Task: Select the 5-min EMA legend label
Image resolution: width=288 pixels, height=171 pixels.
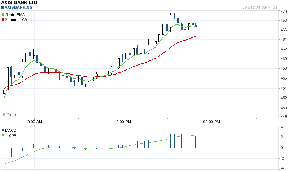Action: pos(15,15)
